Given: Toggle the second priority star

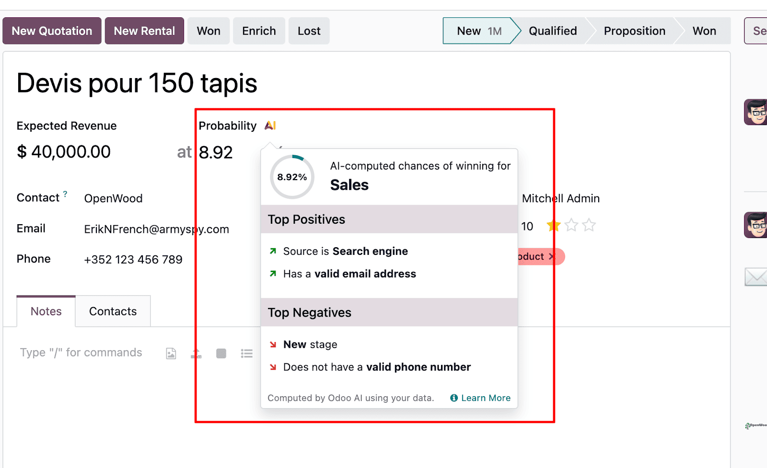Looking at the screenshot, I should [571, 225].
